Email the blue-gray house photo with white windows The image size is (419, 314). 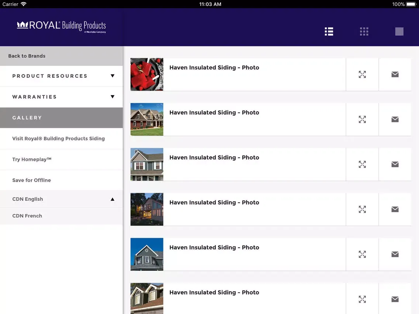coord(395,164)
